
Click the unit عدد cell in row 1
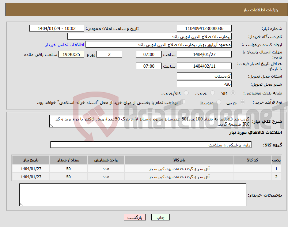coord(106,169)
